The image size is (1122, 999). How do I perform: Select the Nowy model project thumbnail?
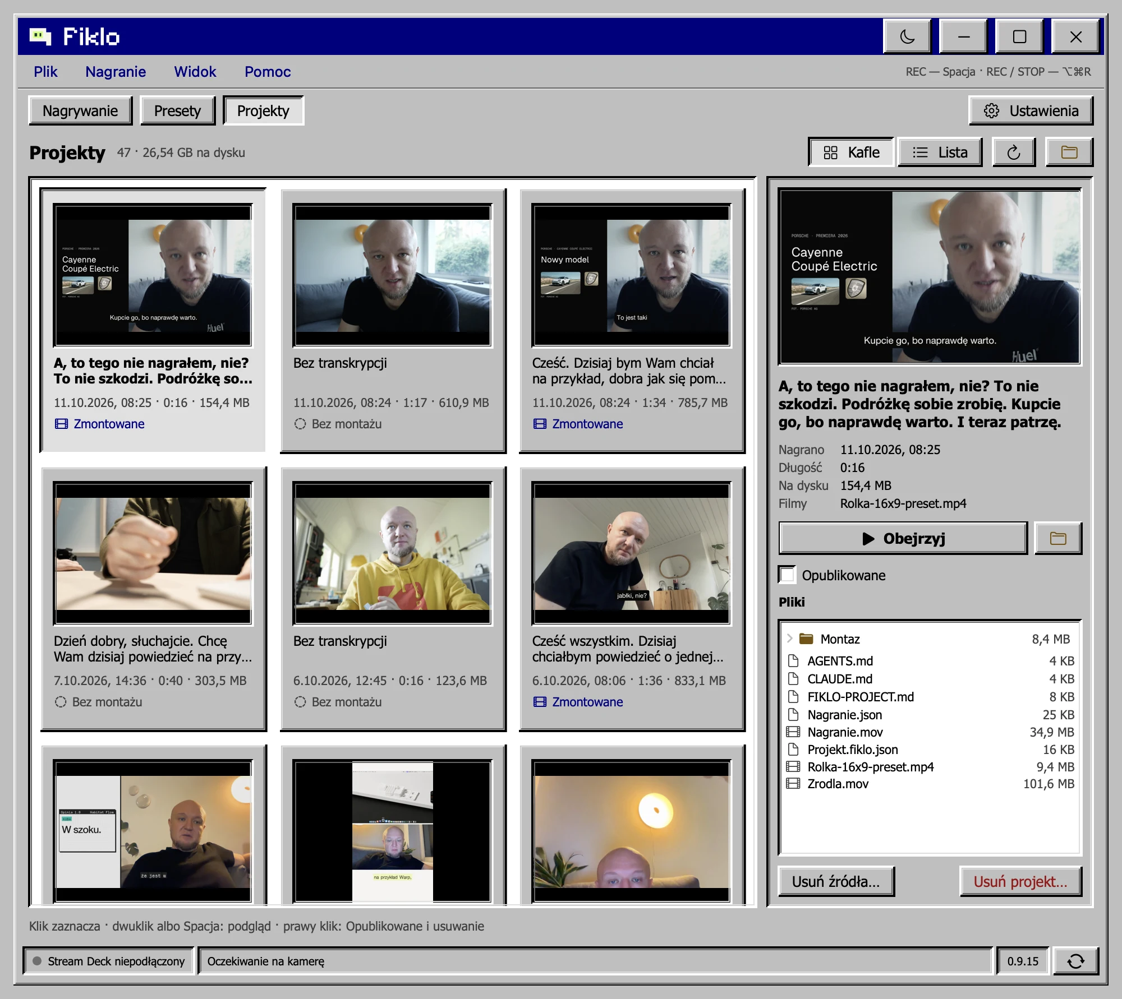click(x=632, y=275)
